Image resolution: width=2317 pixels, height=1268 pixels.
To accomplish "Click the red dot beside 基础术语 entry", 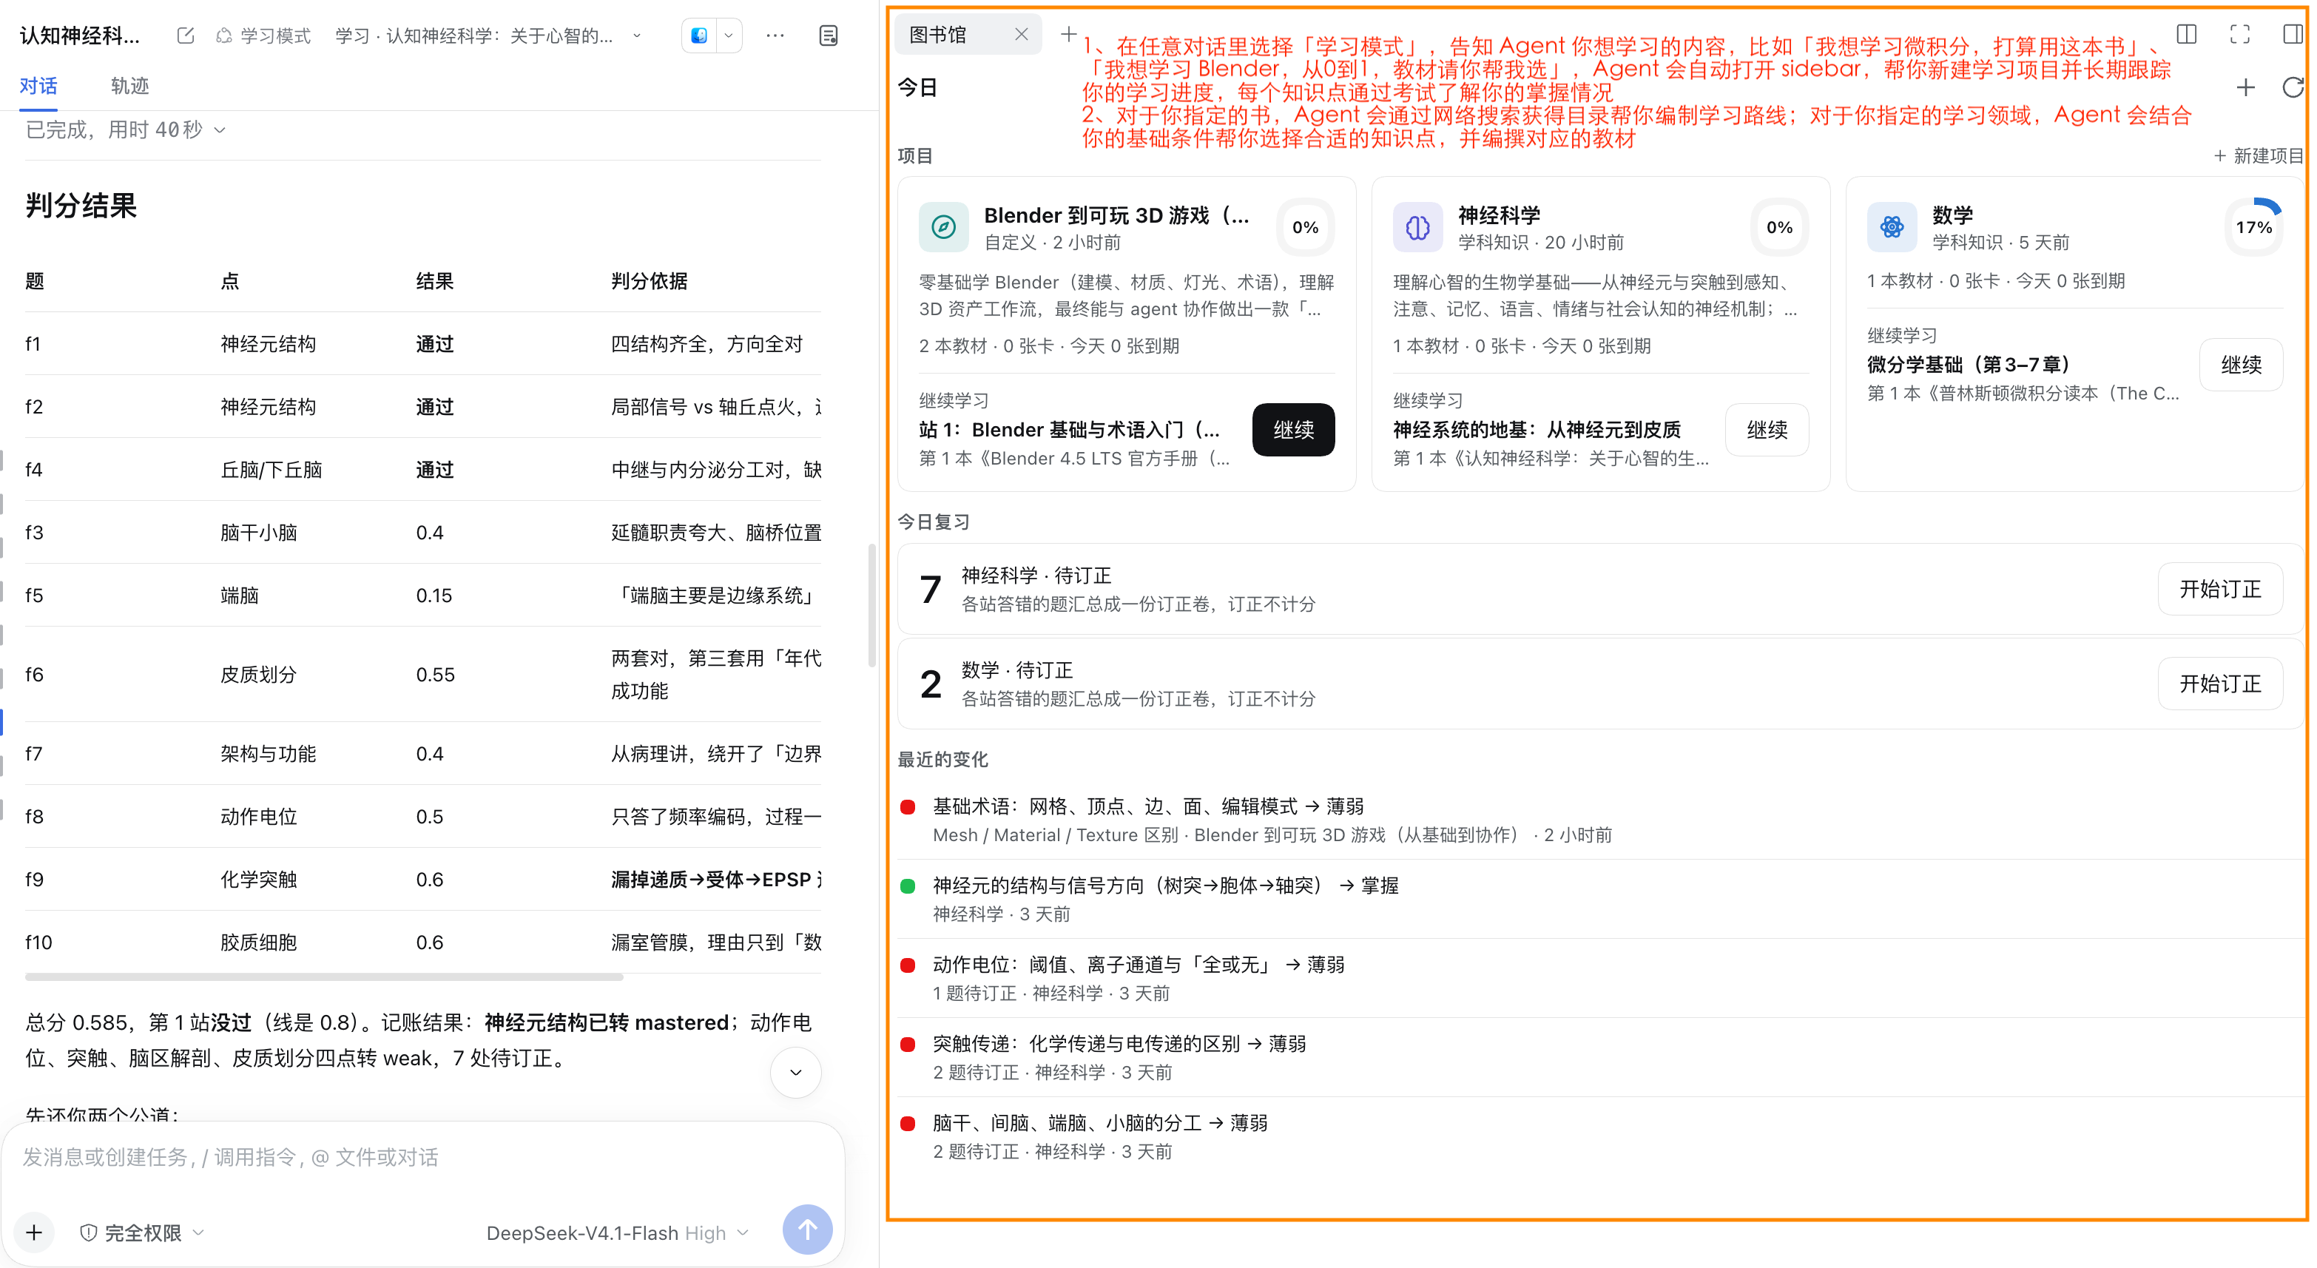I will (908, 806).
